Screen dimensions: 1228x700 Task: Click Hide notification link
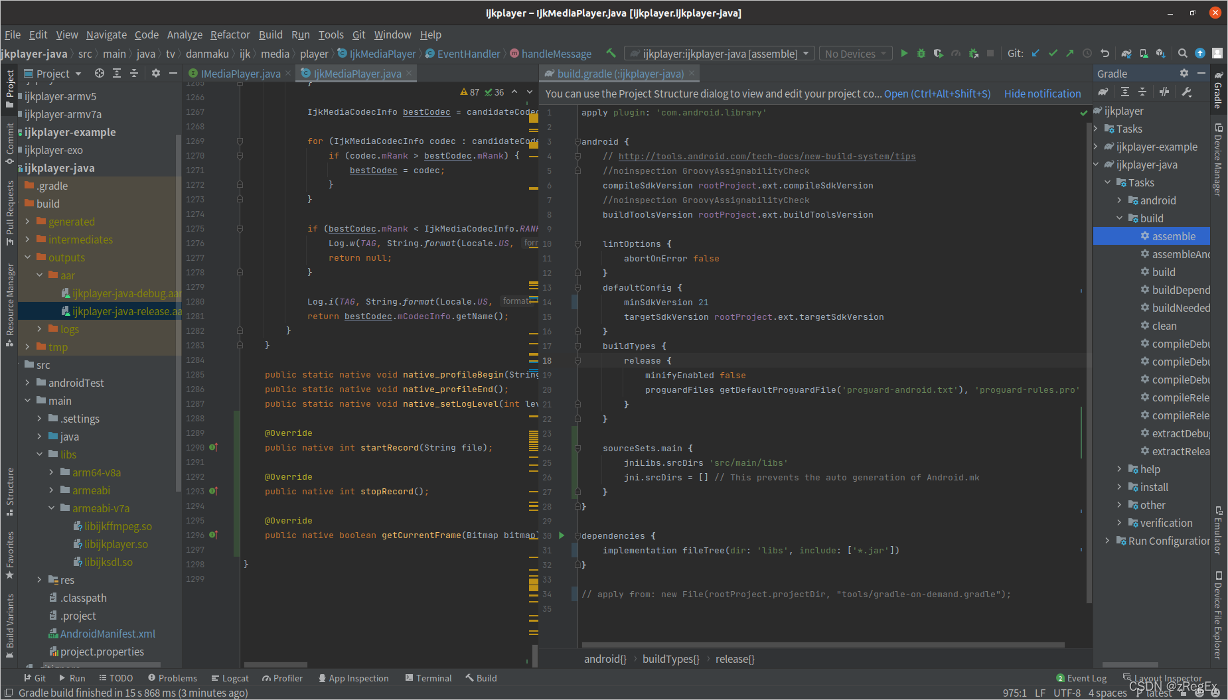tap(1043, 94)
